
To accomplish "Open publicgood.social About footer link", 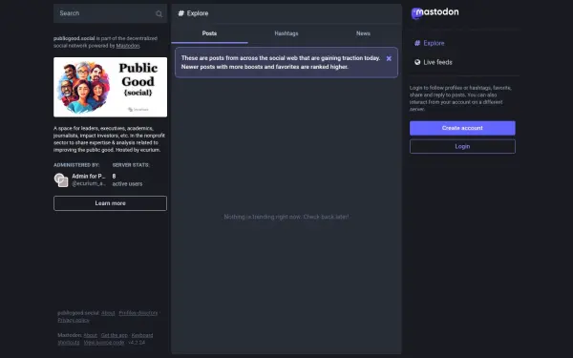I will pyautogui.click(x=108, y=313).
